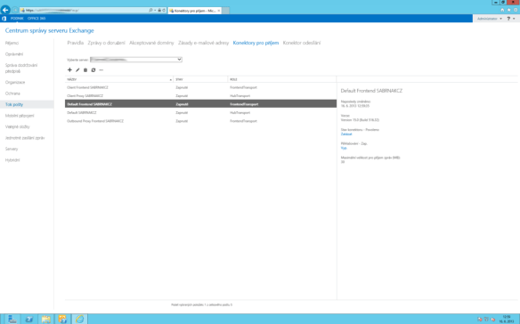
Task: Select OFFICE 365 in the top bar
Action: click(37, 19)
